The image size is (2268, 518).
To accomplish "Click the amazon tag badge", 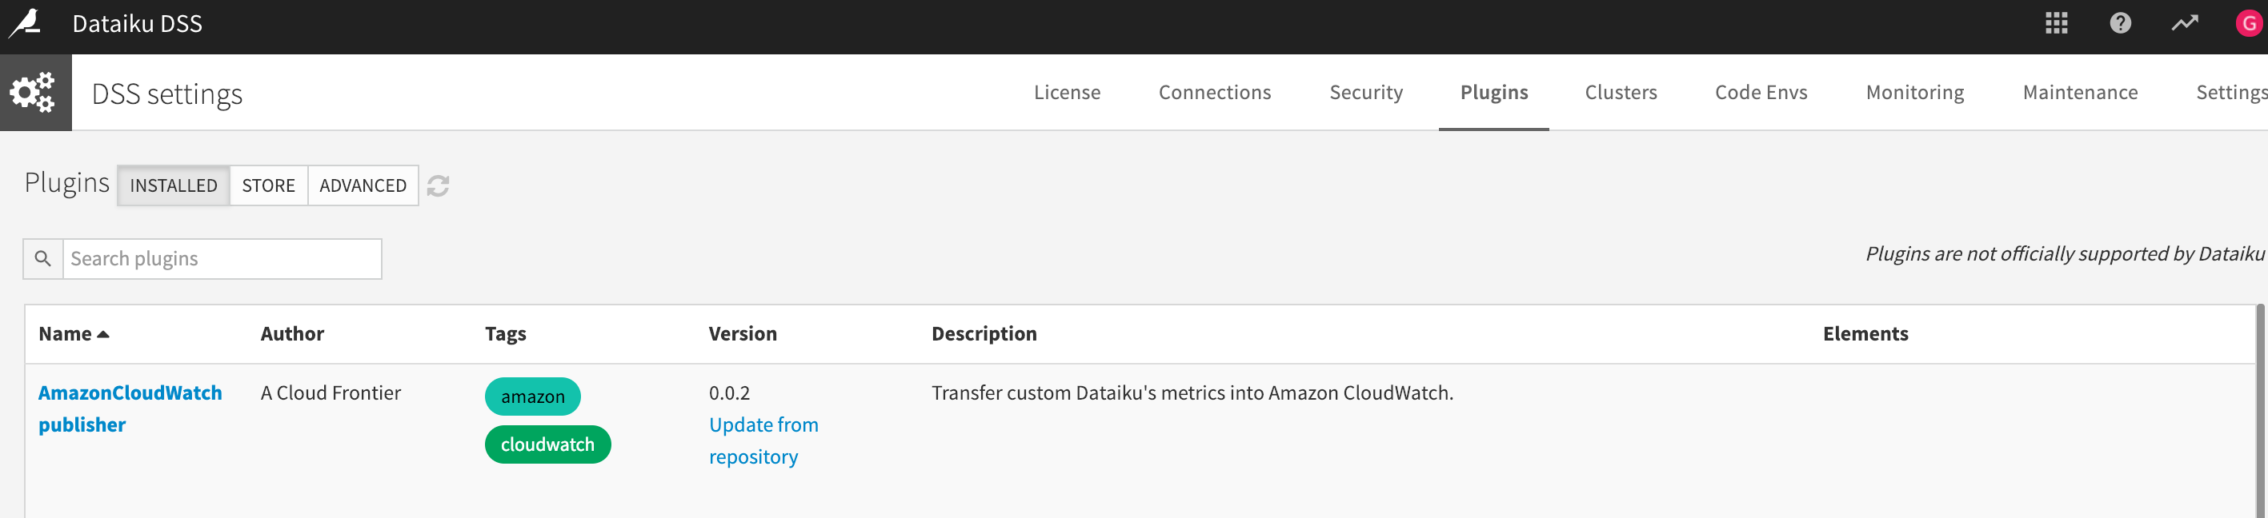I will pyautogui.click(x=533, y=396).
